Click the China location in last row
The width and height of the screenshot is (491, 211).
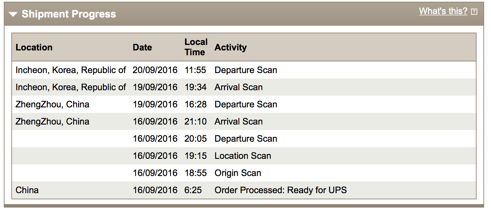click(x=27, y=190)
